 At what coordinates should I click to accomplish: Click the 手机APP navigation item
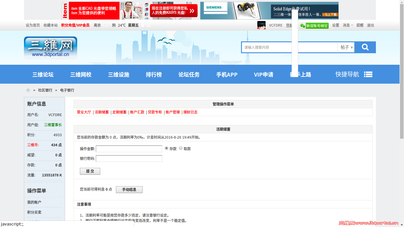227,74
